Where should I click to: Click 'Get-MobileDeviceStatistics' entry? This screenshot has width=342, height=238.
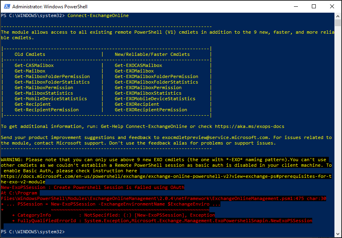(51, 99)
